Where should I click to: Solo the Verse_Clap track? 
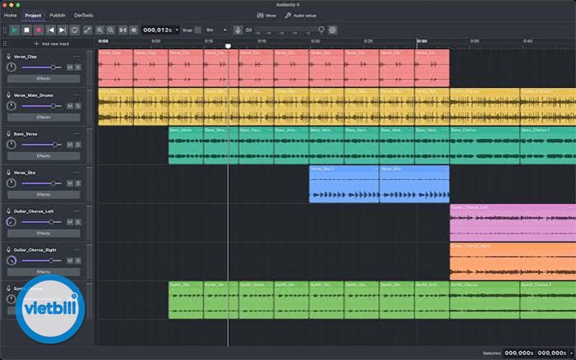pos(78,67)
